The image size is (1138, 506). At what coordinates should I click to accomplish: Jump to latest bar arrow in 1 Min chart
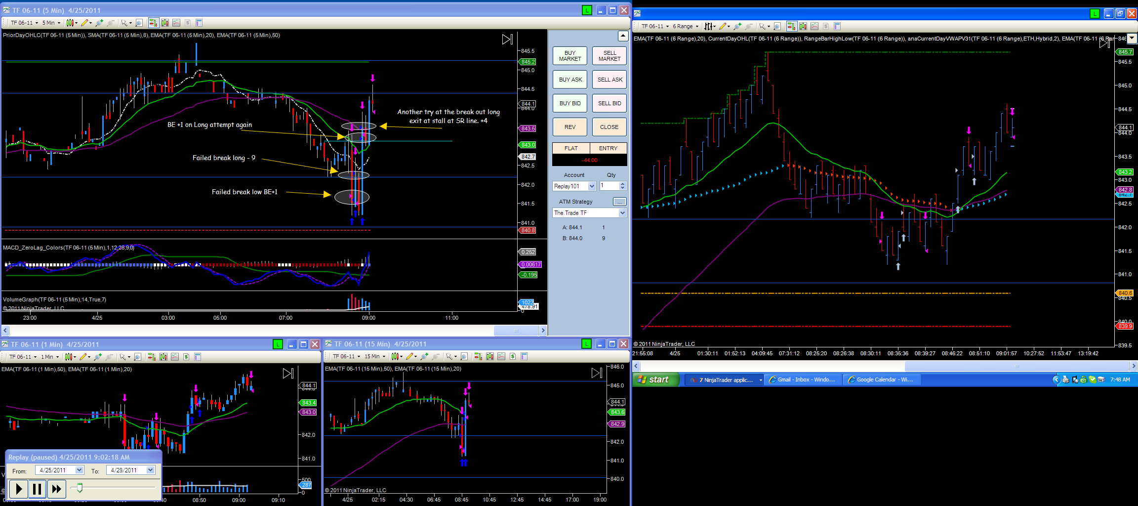tap(288, 374)
